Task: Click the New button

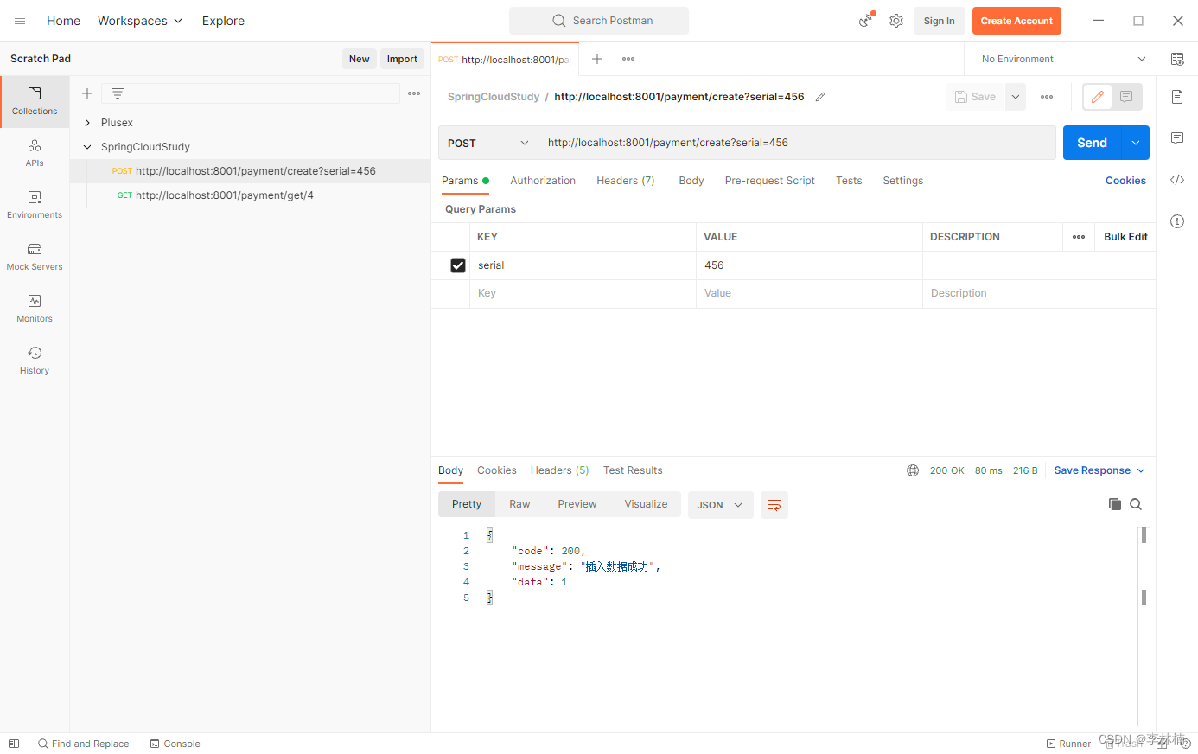Action: [360, 59]
